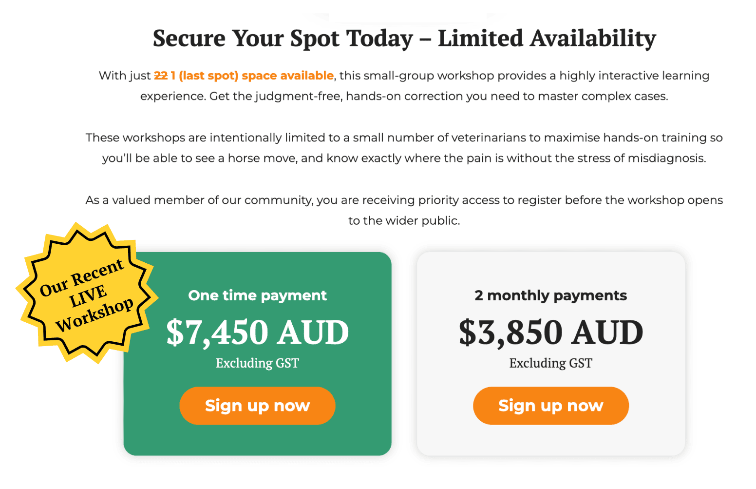Click the word LIVE in the yellow badge
The image size is (756, 489).
coord(88,295)
